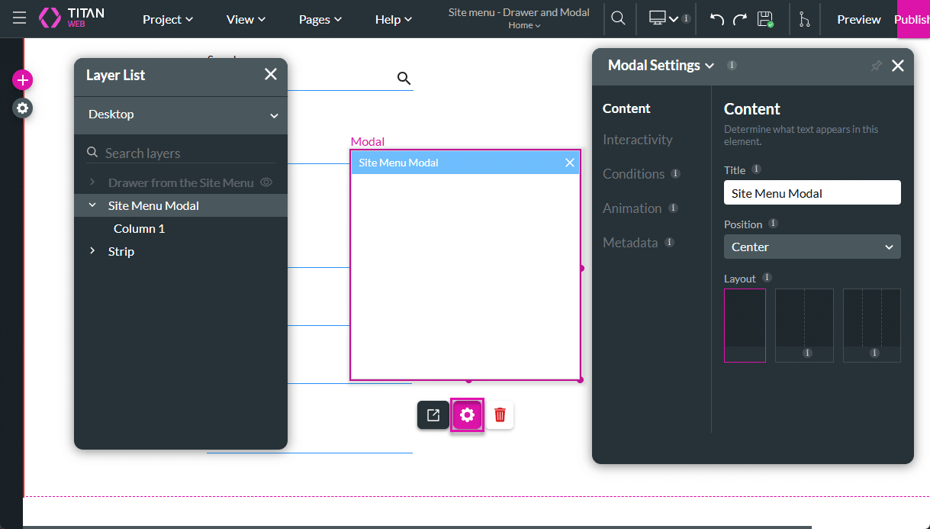Switch to the Interactivity settings tab
Image resolution: width=930 pixels, height=529 pixels.
(x=637, y=140)
